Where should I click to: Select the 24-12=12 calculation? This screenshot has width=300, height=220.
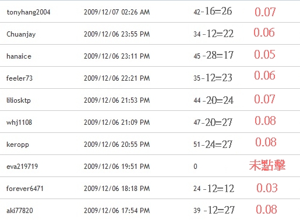pyautogui.click(x=214, y=189)
